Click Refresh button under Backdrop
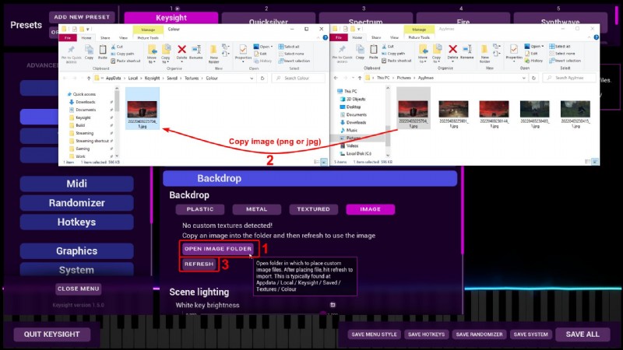 click(x=199, y=264)
